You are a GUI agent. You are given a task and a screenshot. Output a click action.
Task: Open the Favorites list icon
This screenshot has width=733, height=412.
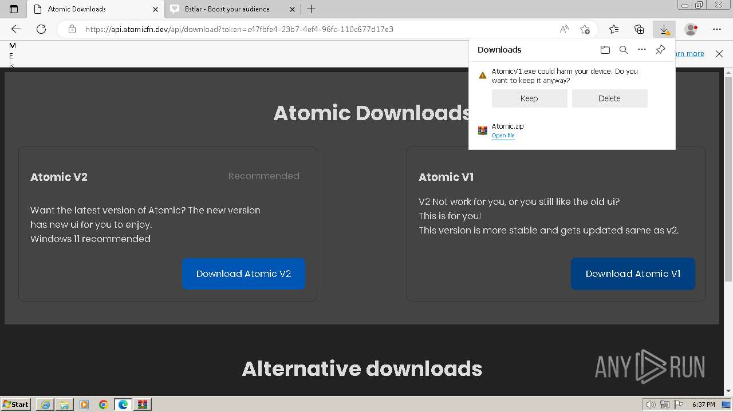[614, 29]
